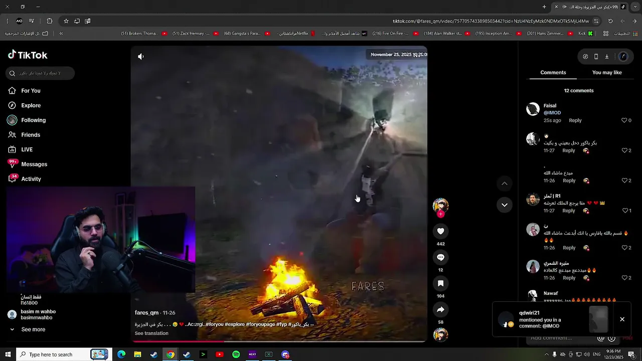This screenshot has height=361, width=642.
Task: Close the qdwiri21 mention notification
Action: click(622, 319)
